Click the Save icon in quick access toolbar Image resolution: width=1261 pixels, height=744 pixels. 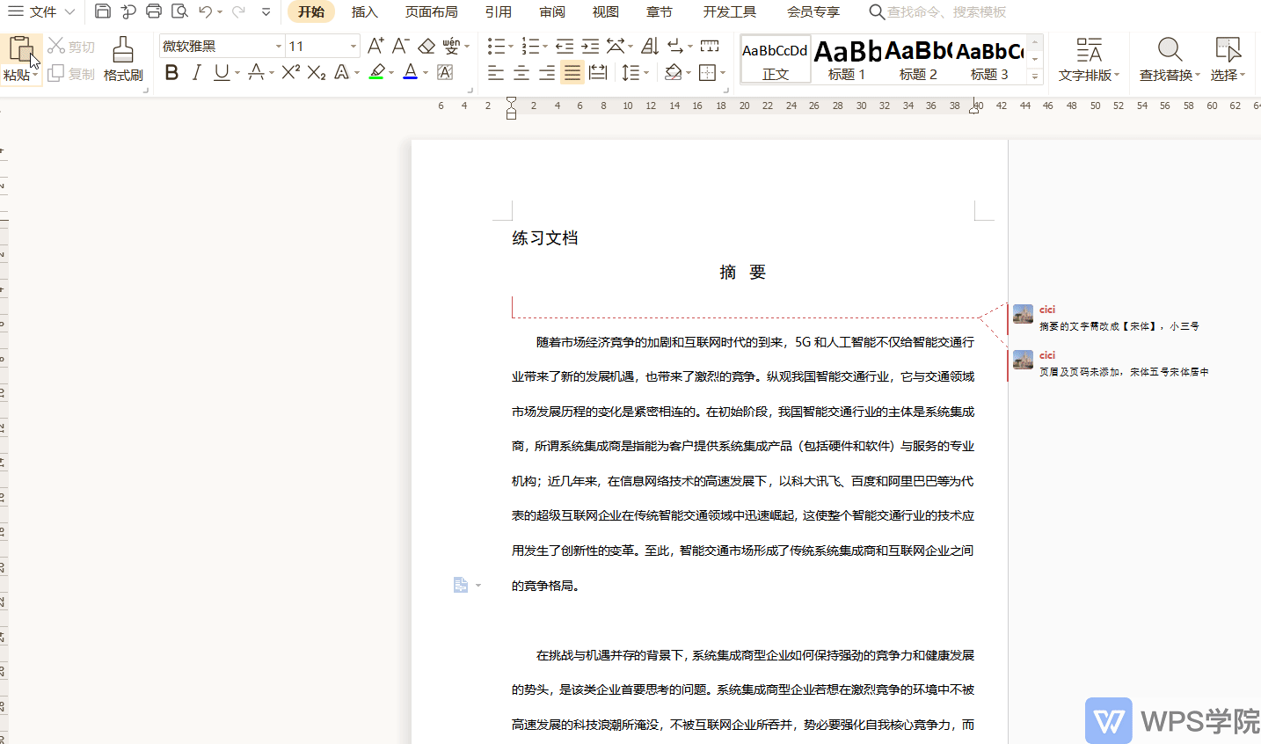(x=103, y=11)
